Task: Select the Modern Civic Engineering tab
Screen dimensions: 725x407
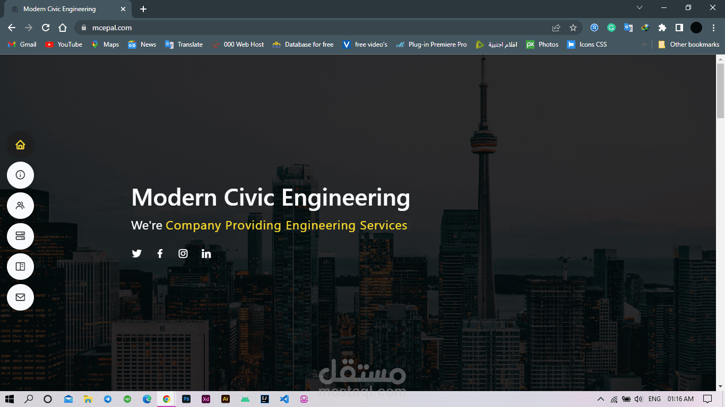Action: coord(68,9)
